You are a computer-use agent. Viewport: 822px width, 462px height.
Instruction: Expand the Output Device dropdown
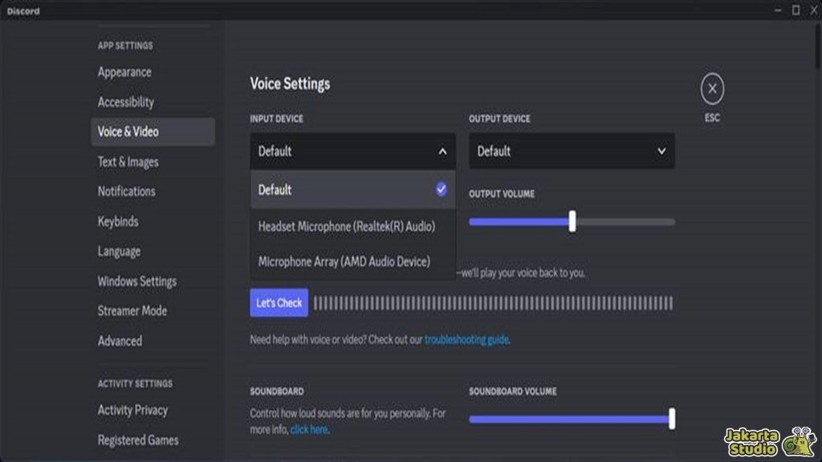coord(572,151)
